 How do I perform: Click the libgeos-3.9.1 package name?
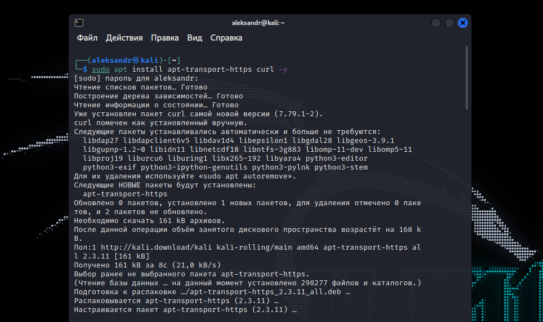pyautogui.click(x=366, y=141)
